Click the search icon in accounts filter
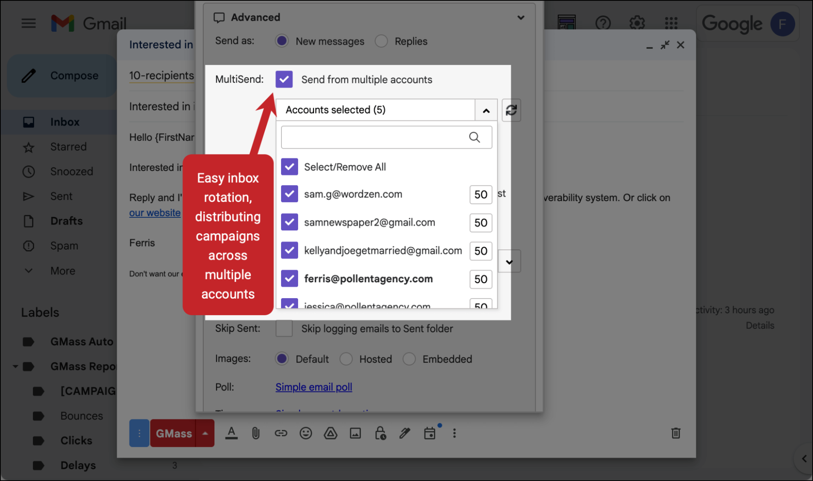The image size is (813, 481). (474, 137)
